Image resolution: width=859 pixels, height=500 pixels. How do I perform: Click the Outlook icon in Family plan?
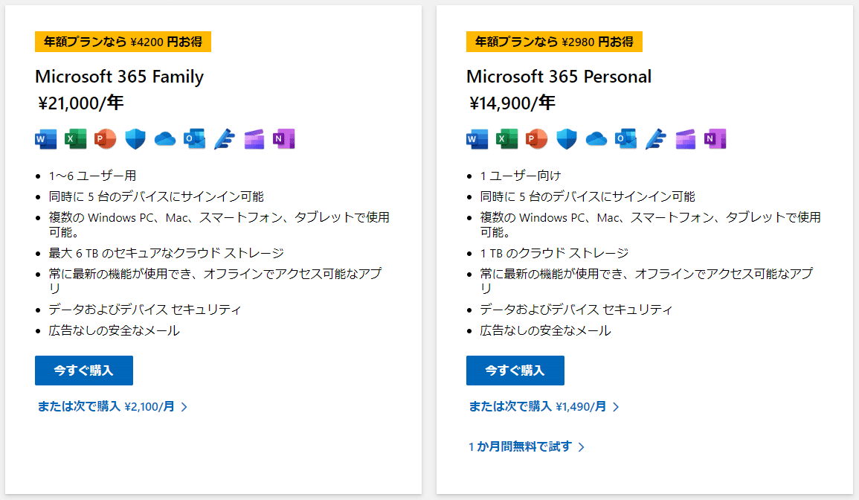pos(194,139)
